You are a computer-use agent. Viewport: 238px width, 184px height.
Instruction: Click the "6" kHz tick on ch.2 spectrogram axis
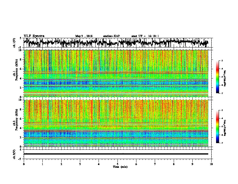[x=21, y=119]
